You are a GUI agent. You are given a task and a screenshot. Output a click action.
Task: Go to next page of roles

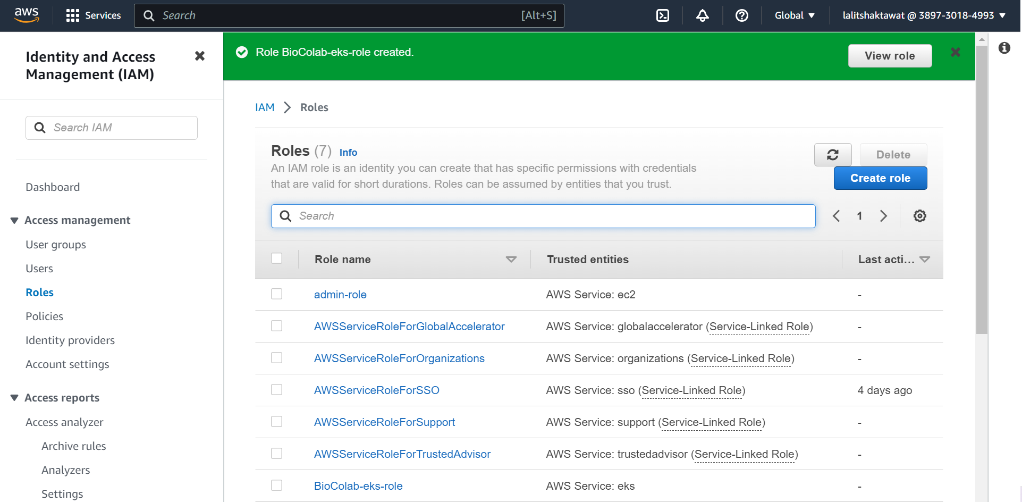883,216
